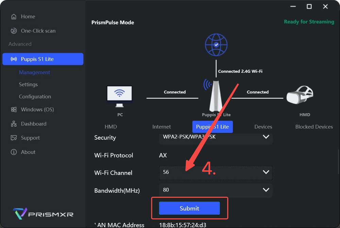Expand the Bandwidth(MHz) dropdown
The height and width of the screenshot is (228, 340).
266,190
